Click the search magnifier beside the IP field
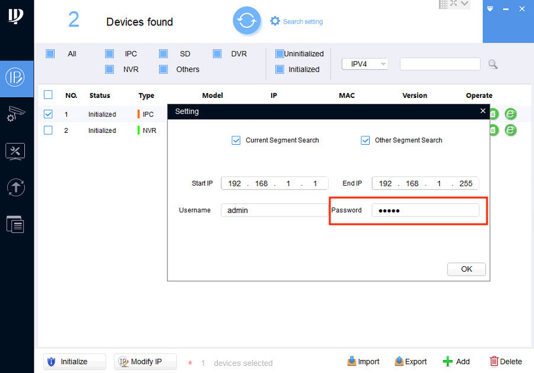 492,64
